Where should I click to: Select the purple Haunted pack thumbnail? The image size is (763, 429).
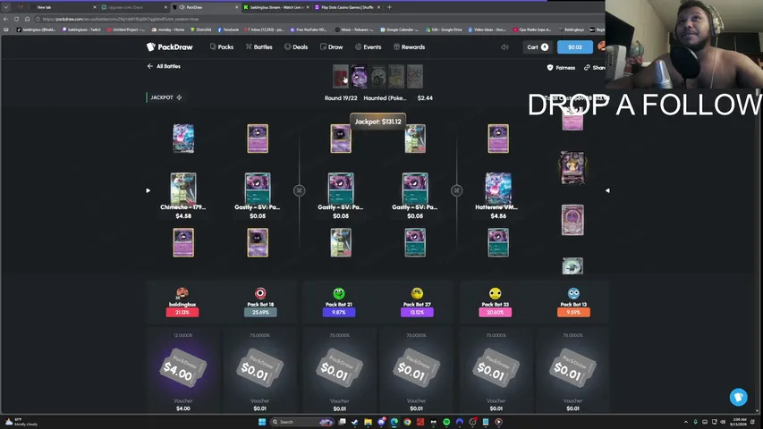pos(359,76)
